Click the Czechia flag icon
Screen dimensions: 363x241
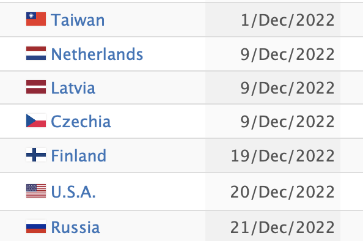click(x=36, y=120)
